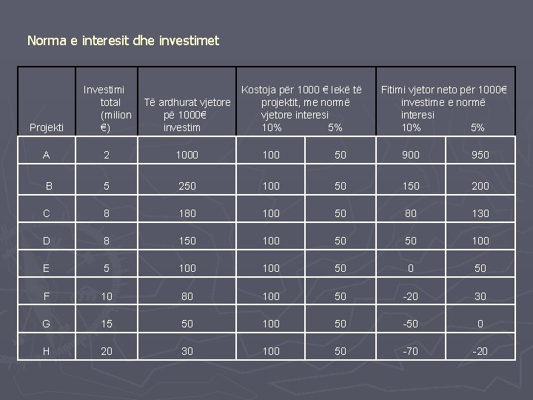533x400 pixels.
Task: Select the 900 net profit cell
Action: (x=411, y=150)
